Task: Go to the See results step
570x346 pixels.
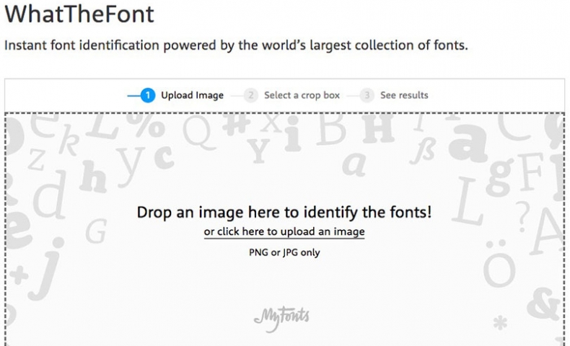Action: tap(404, 95)
